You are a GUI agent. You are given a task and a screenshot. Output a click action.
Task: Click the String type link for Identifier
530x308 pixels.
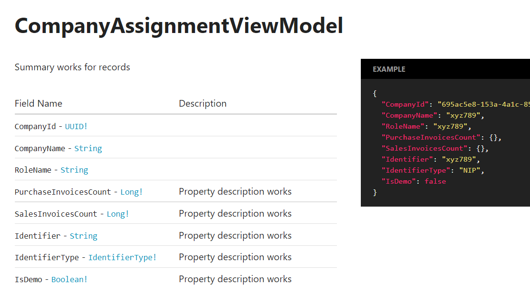pyautogui.click(x=84, y=235)
